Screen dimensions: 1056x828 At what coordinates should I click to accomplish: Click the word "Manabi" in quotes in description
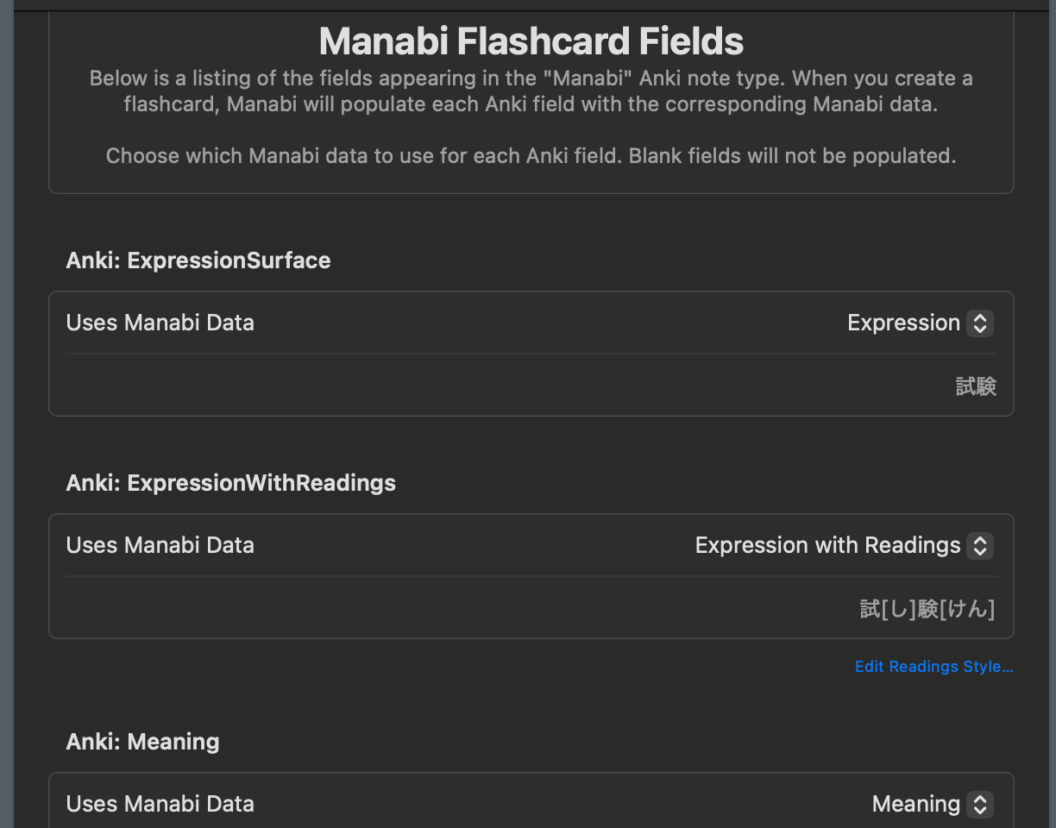click(590, 79)
